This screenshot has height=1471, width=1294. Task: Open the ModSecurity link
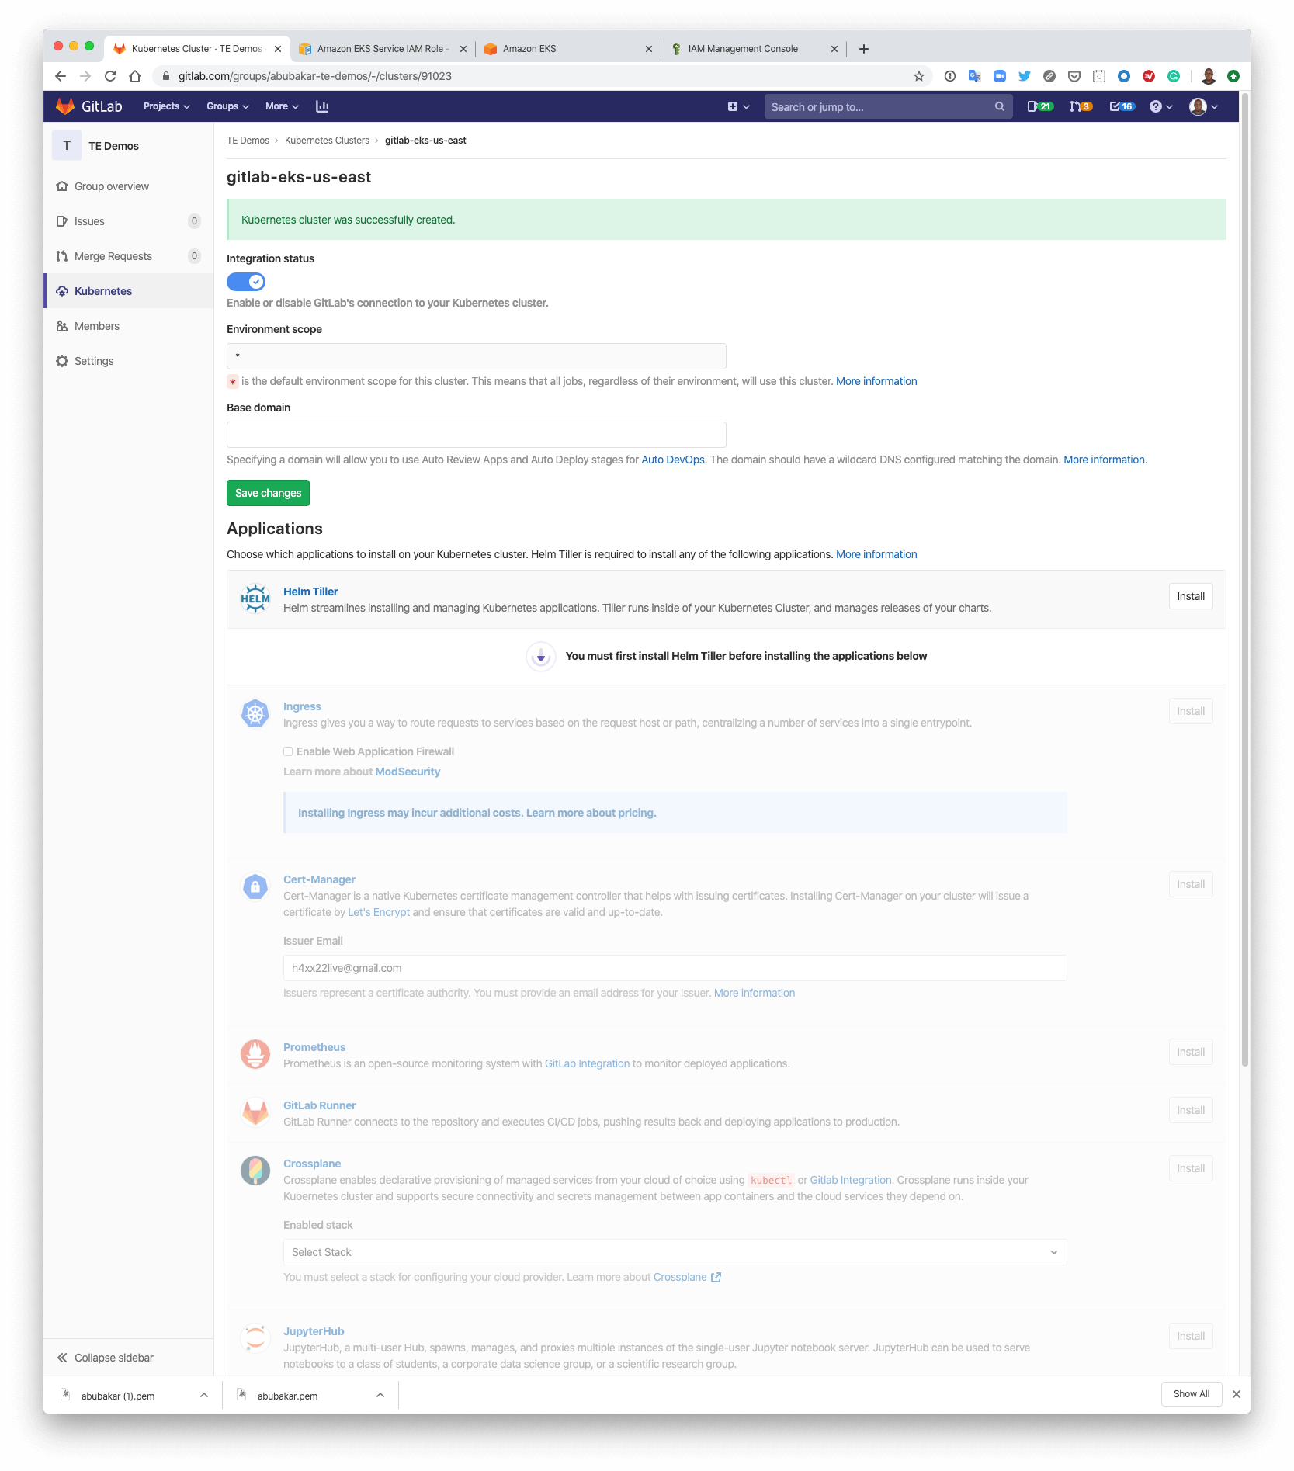tap(408, 772)
